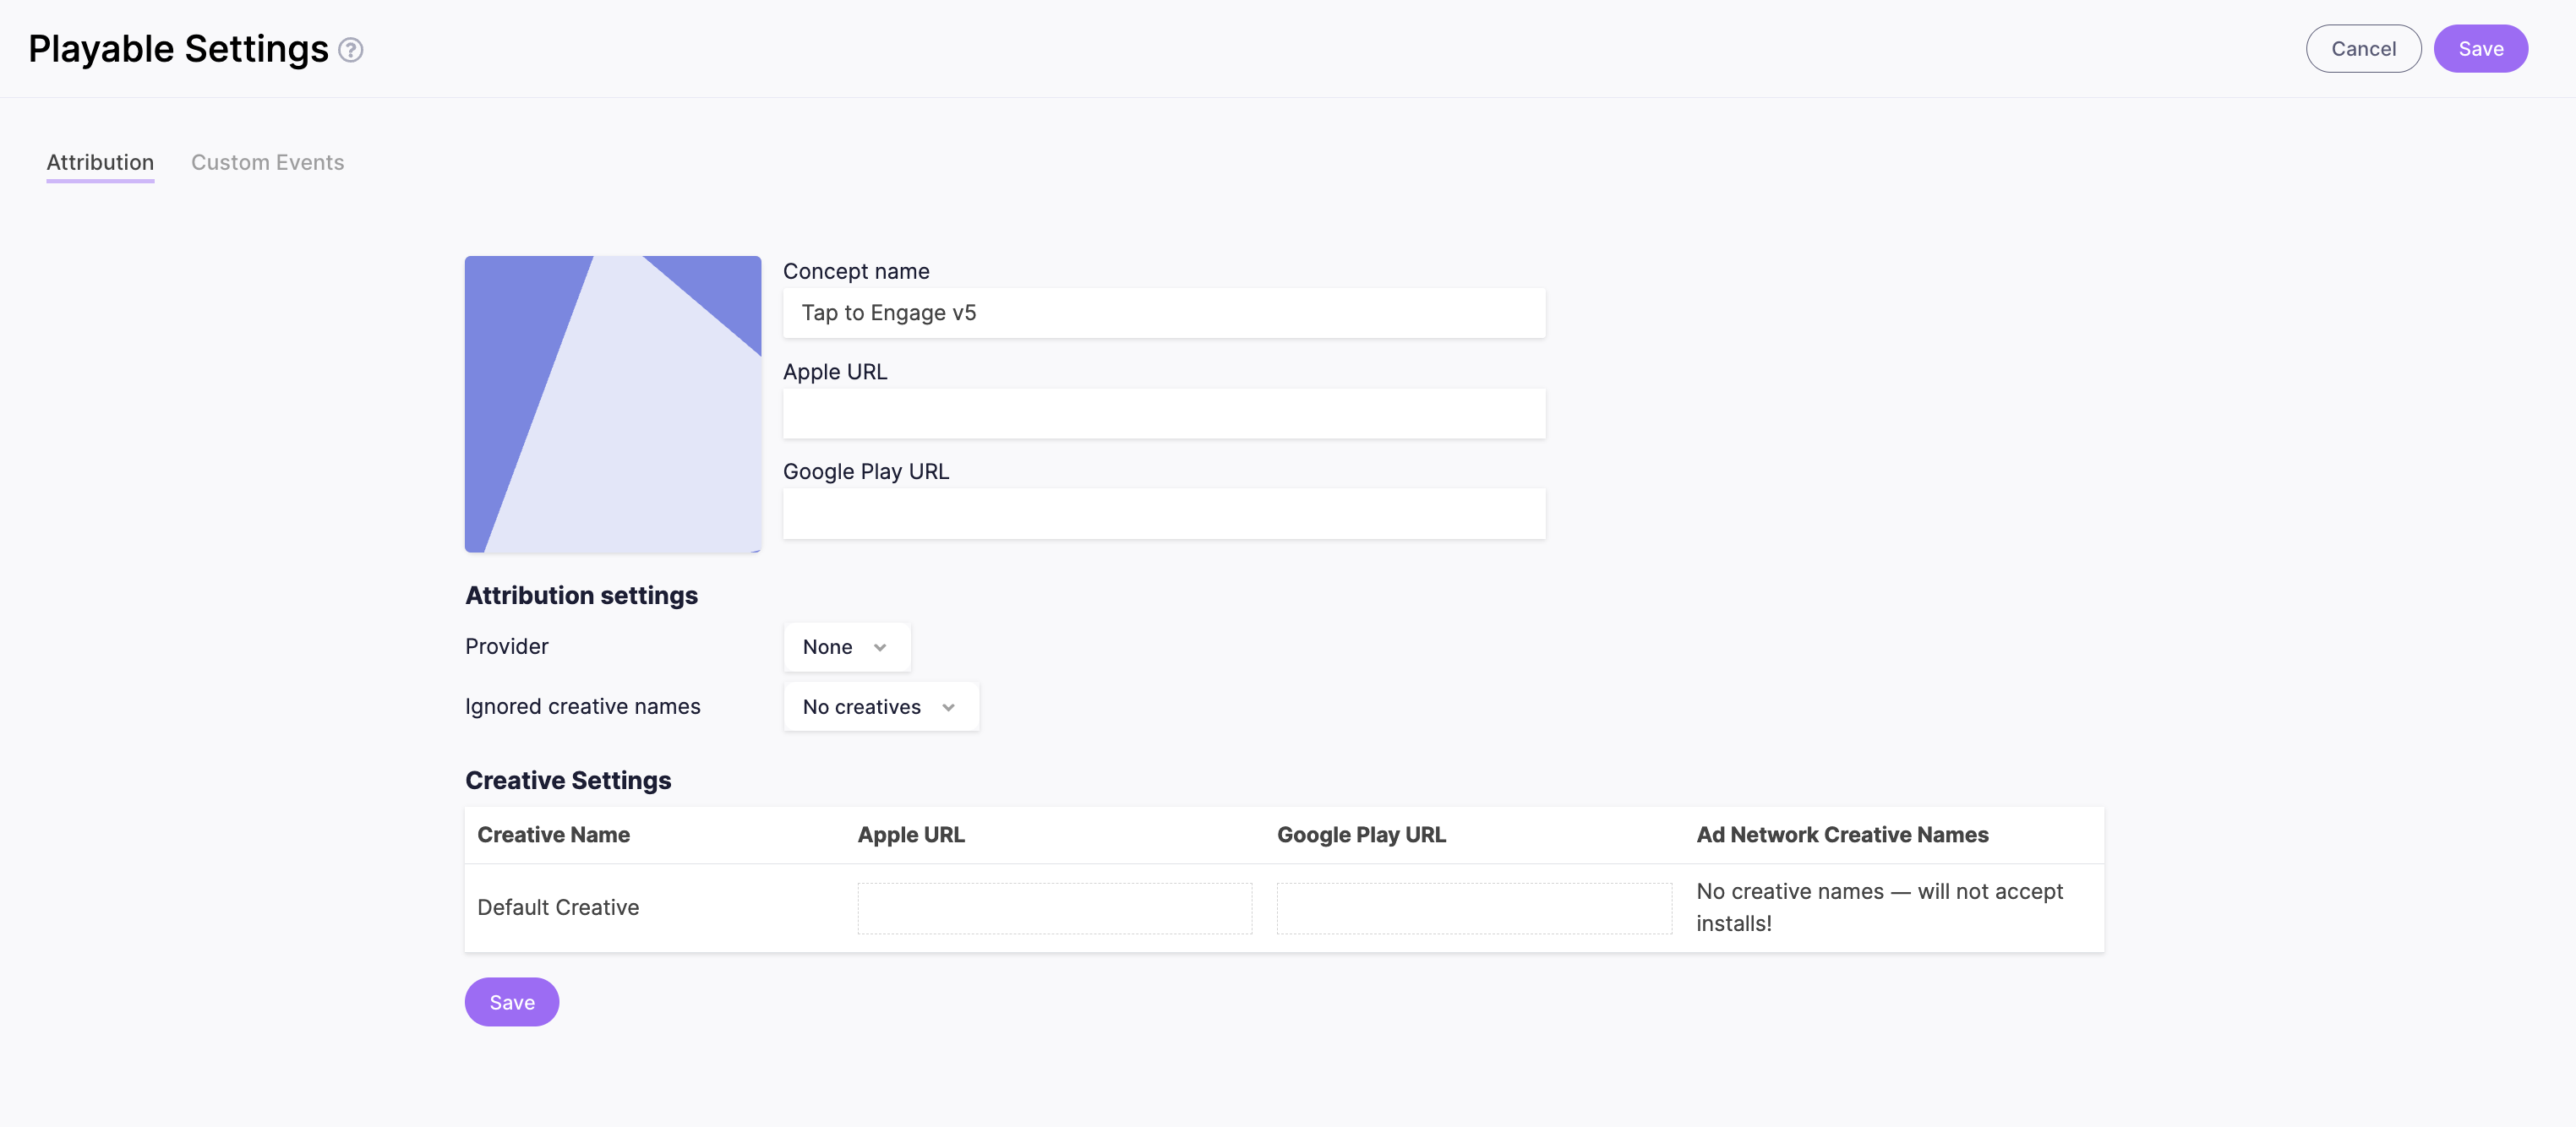Click the Provider label
The image size is (2576, 1127).
pyautogui.click(x=506, y=646)
